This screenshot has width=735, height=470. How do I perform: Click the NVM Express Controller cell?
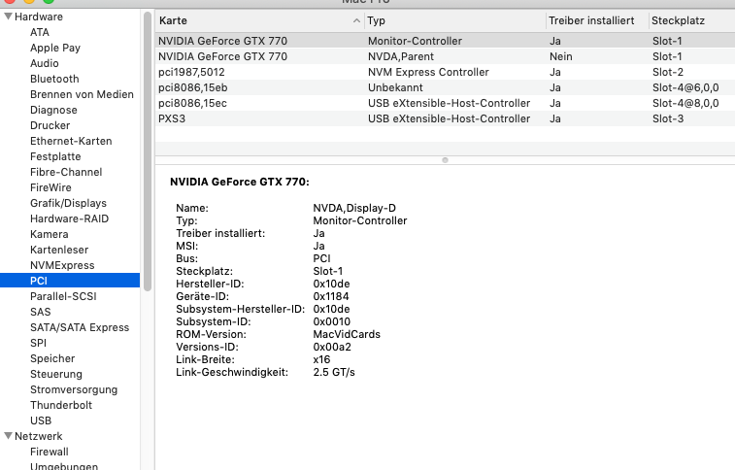428,72
